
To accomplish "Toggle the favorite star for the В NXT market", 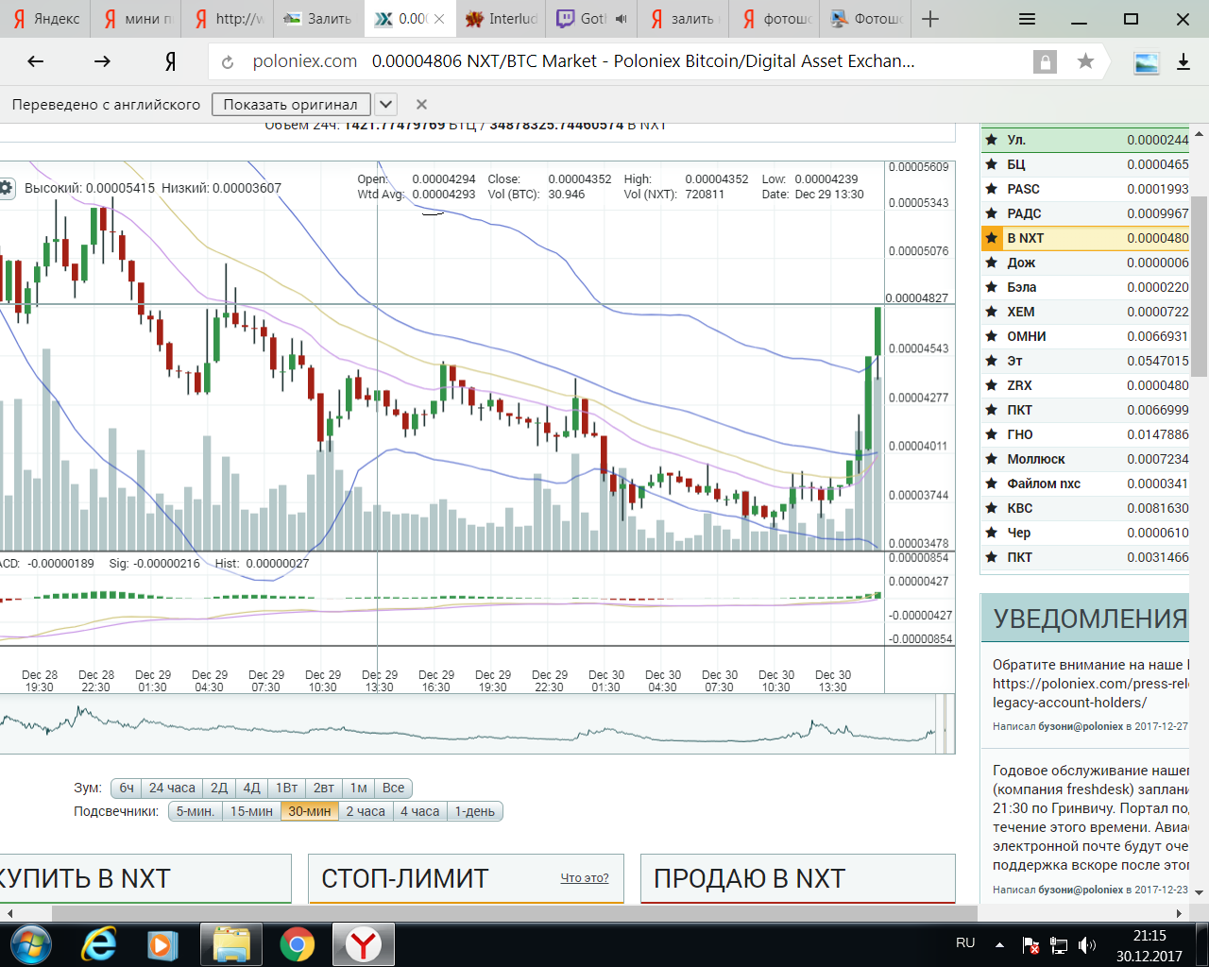I will (x=992, y=238).
